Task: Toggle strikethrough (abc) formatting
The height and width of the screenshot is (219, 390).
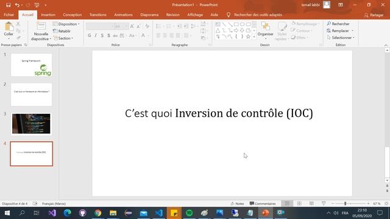Action: (x=115, y=36)
